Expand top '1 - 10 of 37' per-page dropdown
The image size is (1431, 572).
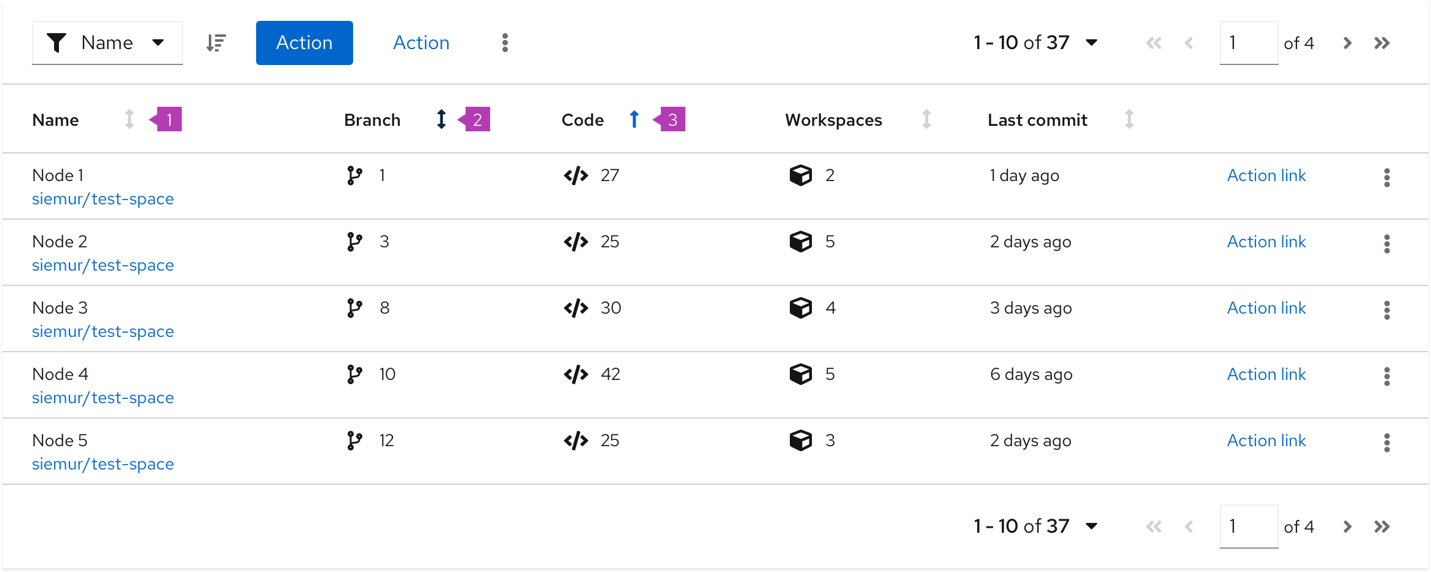click(x=1036, y=42)
